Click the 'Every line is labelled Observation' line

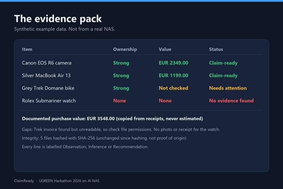click(x=85, y=147)
